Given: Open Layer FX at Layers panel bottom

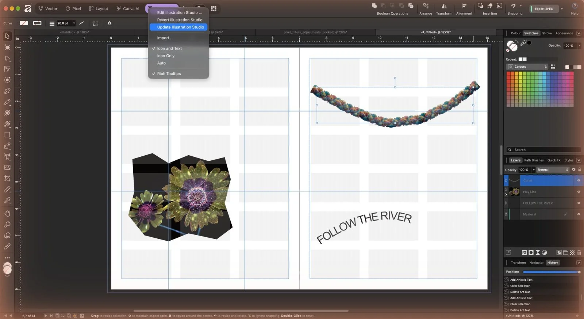Looking at the screenshot, I should (x=524, y=252).
